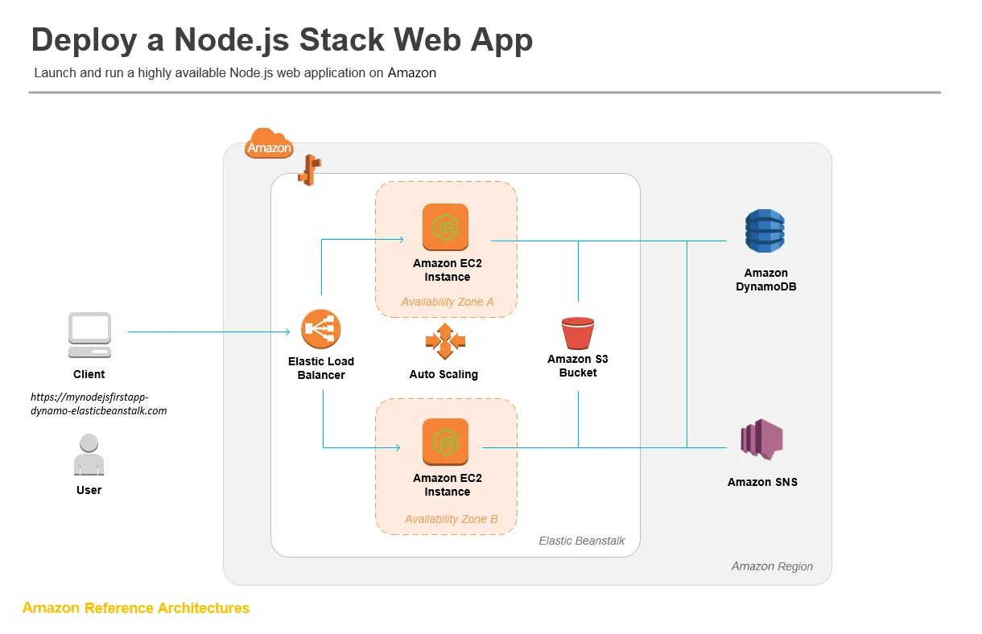Click the 'Availability Zone B' label

tap(451, 519)
